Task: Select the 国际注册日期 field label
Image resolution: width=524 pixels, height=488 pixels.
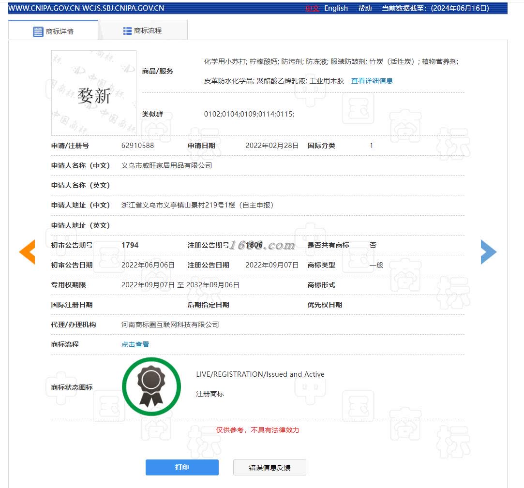Action: [72, 305]
